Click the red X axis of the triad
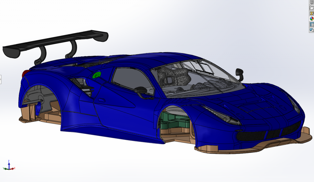 click(x=12, y=168)
